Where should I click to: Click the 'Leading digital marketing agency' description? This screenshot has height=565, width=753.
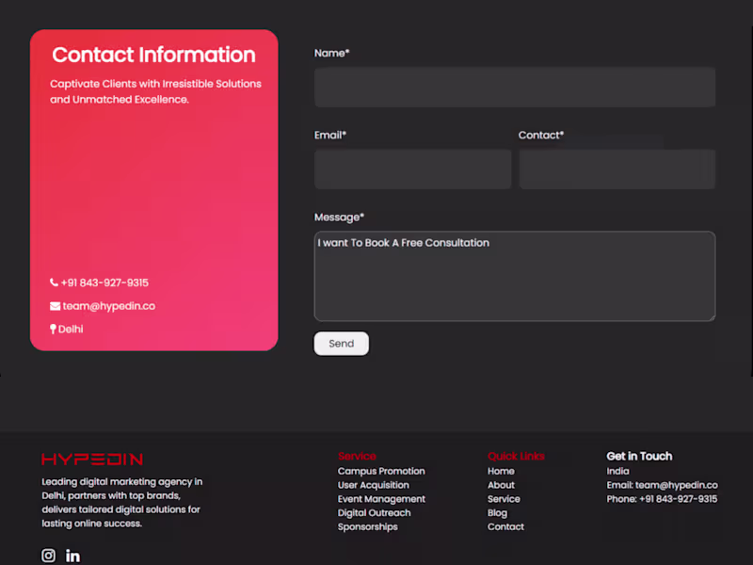point(122,503)
